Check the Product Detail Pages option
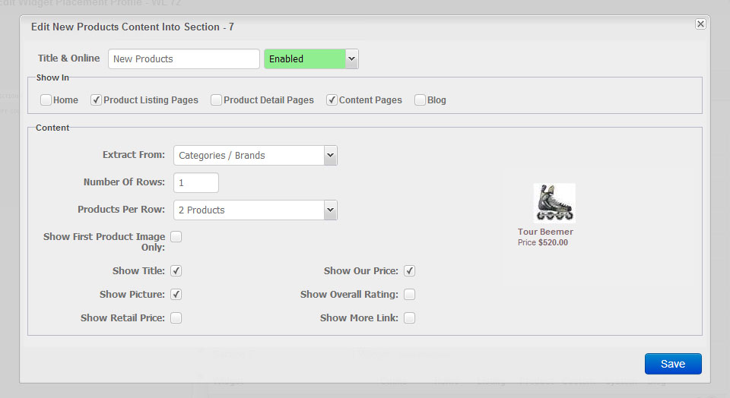 [x=216, y=100]
